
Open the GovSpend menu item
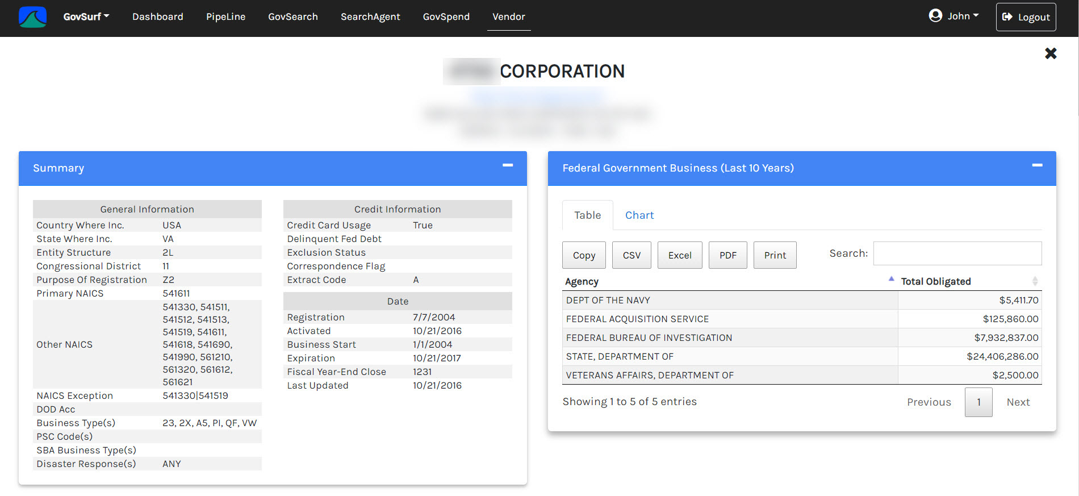[x=446, y=17]
